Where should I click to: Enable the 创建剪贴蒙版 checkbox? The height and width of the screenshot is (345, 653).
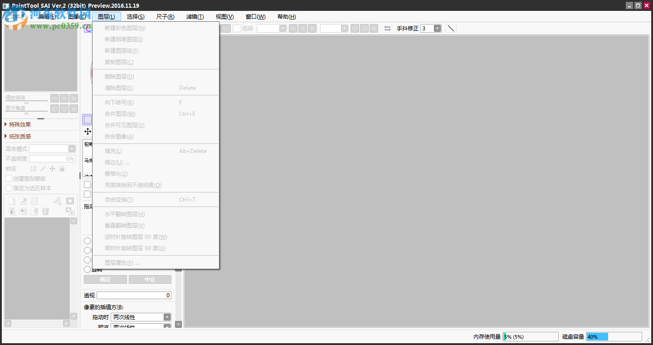tap(8, 178)
